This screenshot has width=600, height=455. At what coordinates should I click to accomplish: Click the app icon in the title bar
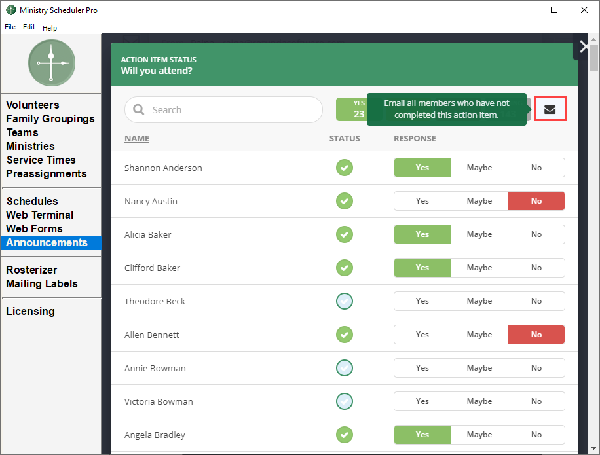pos(11,10)
